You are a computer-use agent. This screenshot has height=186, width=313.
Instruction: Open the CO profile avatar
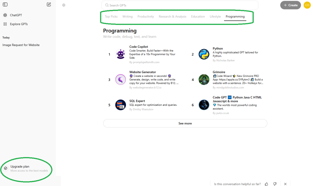click(307, 5)
